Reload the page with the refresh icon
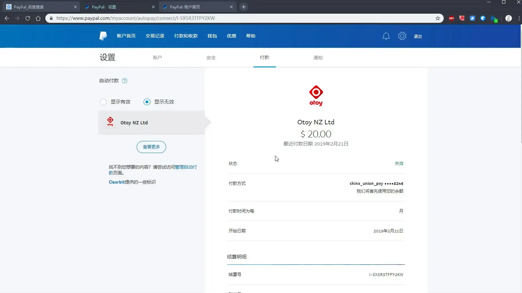 (28, 18)
